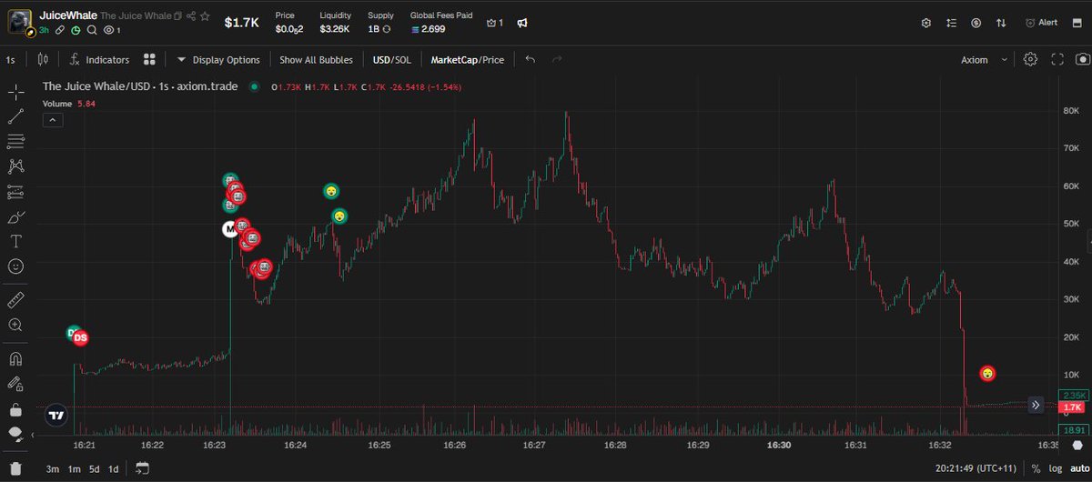Toggle MarketCap/Price display mode
The width and height of the screenshot is (1092, 482).
tap(467, 59)
